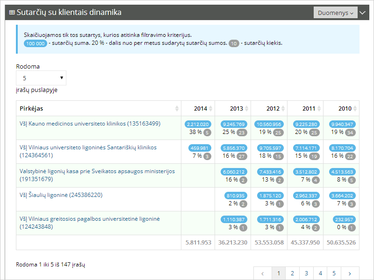Click the contract count badge 19 for Santariškių 2011
The width and height of the screenshot is (374, 280).
tap(314, 156)
